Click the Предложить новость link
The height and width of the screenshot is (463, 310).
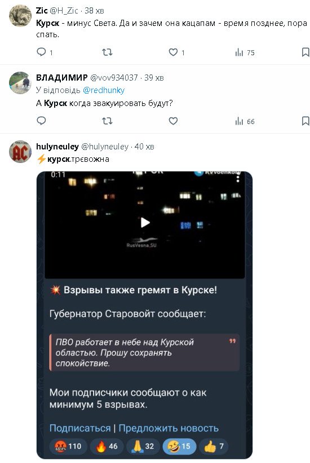point(169,428)
